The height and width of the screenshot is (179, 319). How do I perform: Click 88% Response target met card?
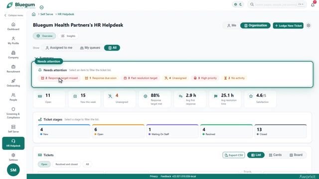coord(155,99)
